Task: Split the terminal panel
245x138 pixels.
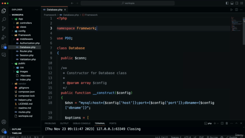Action: point(222,123)
